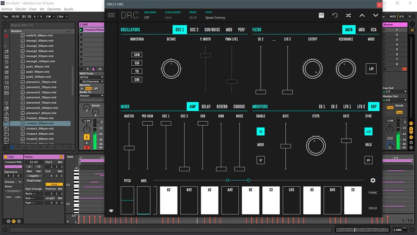Open the MIDI From All Ins dropdown
The image size is (417, 235).
tap(92, 77)
